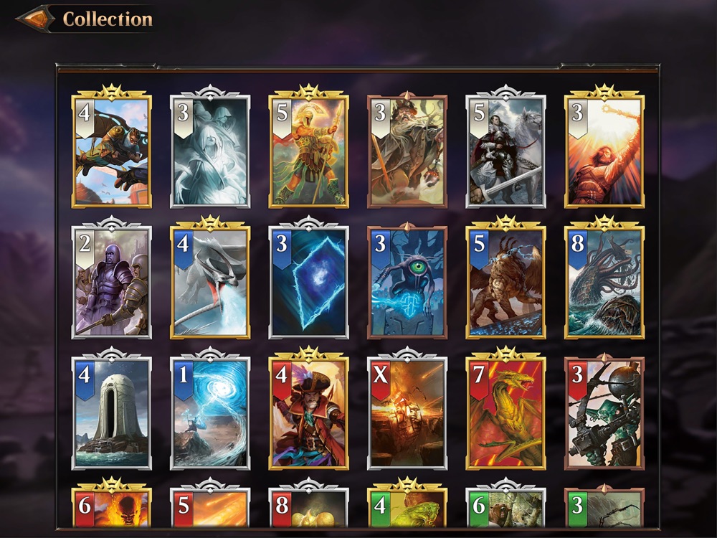Choose the blue 4-cost white frost dragon card
Screen dimensions: 717x538
(210, 278)
